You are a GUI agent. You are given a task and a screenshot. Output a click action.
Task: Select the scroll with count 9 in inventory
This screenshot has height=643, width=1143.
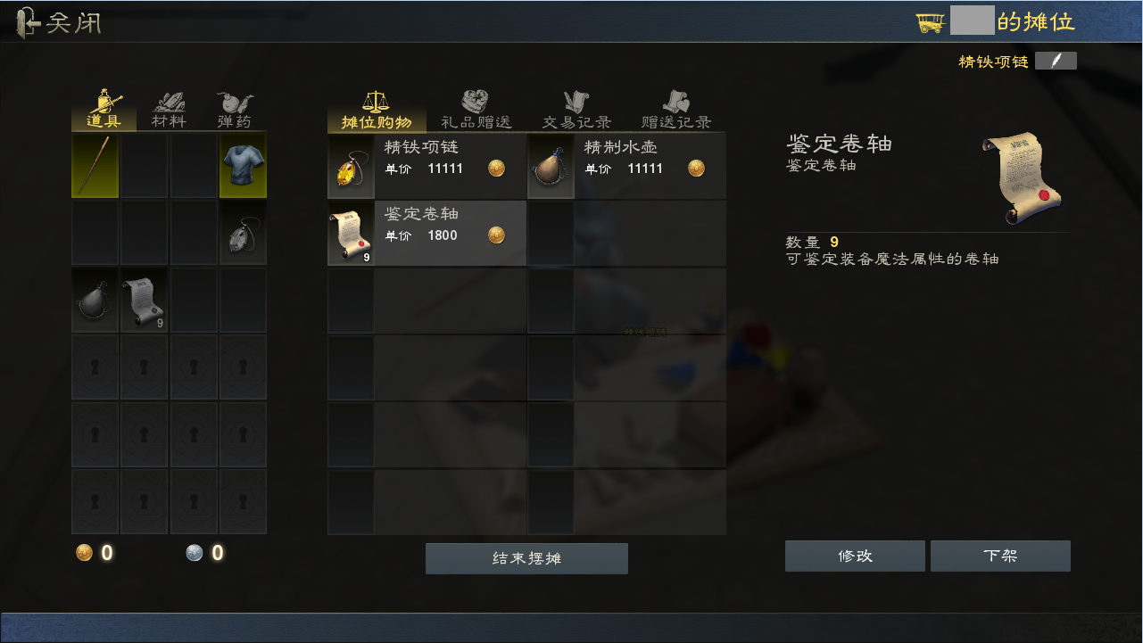point(144,300)
